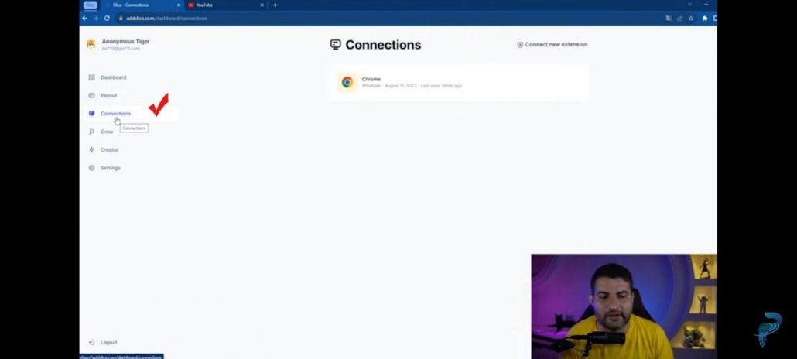Click the Anonymous Tiger avatar icon
797x359 pixels.
(91, 44)
